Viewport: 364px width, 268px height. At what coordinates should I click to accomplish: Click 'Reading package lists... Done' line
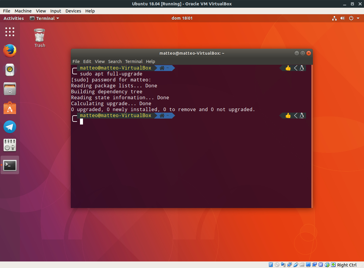coord(114,86)
